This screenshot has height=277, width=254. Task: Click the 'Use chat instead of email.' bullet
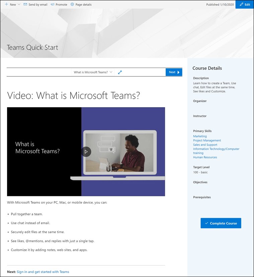(x=30, y=223)
